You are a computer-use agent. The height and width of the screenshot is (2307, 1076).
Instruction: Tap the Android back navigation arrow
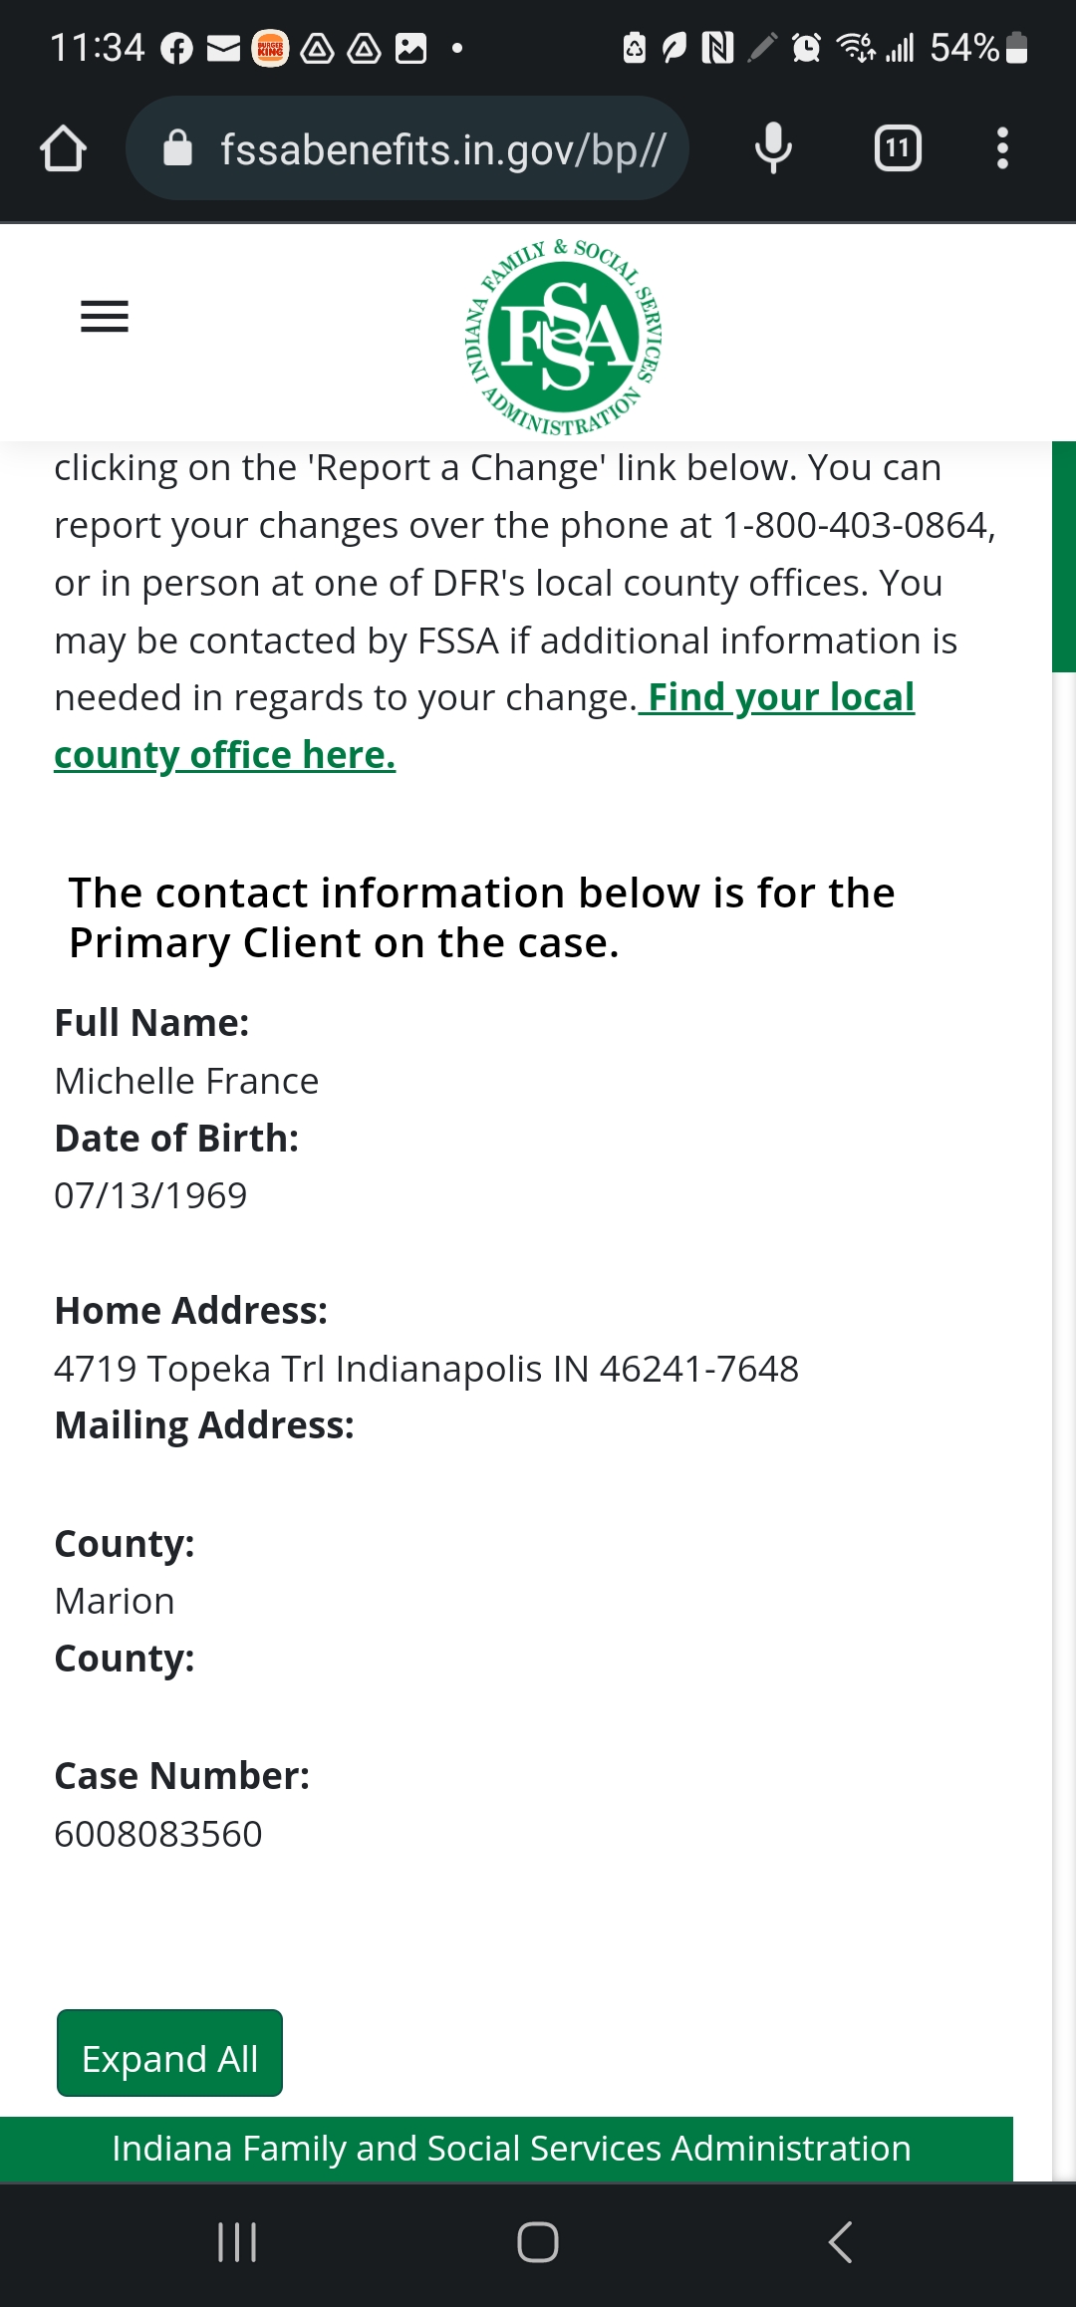coord(840,2242)
